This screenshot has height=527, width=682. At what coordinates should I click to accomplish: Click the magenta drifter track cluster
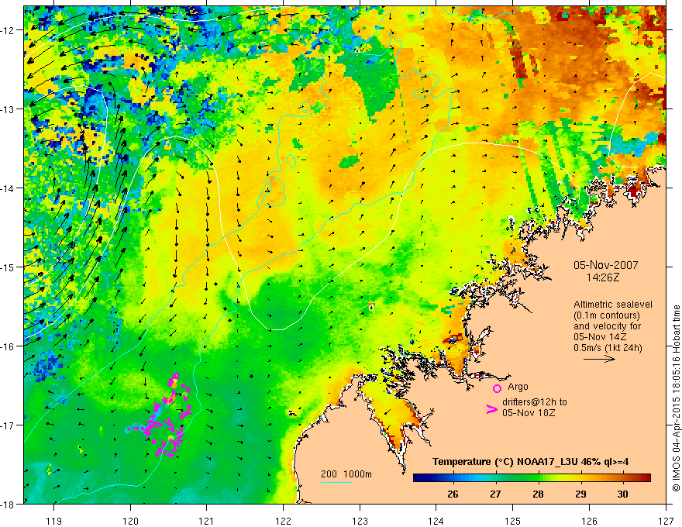point(159,416)
